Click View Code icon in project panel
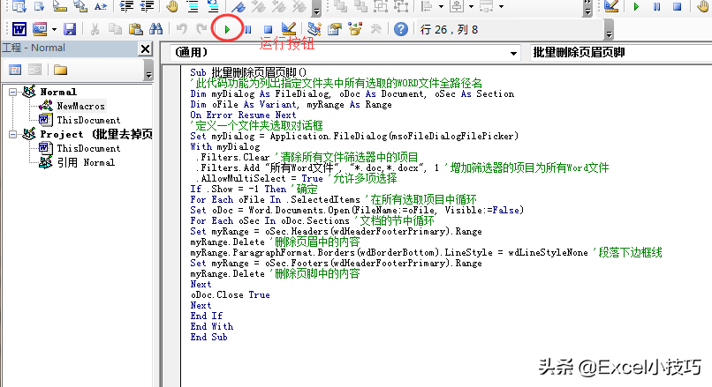 [x=14, y=70]
